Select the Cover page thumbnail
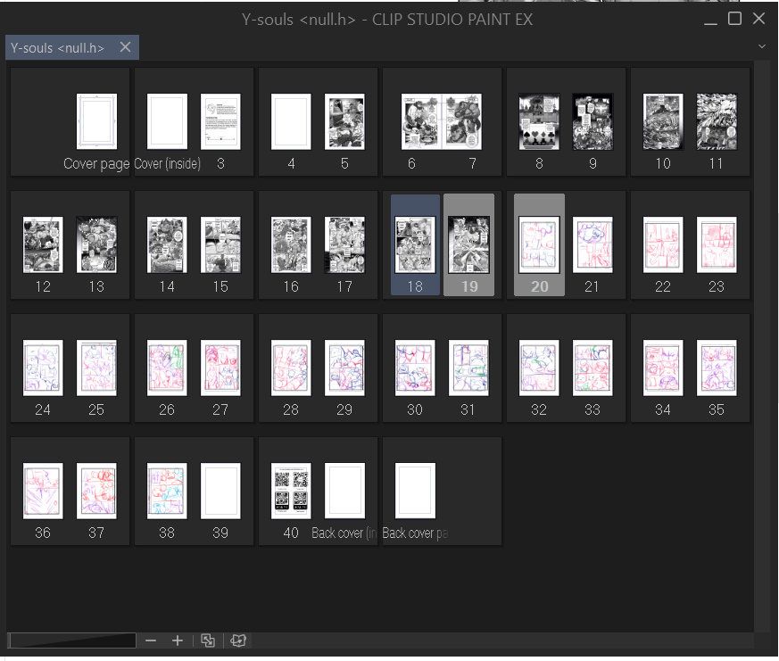Viewport: 779px width, 661px height. [x=97, y=121]
